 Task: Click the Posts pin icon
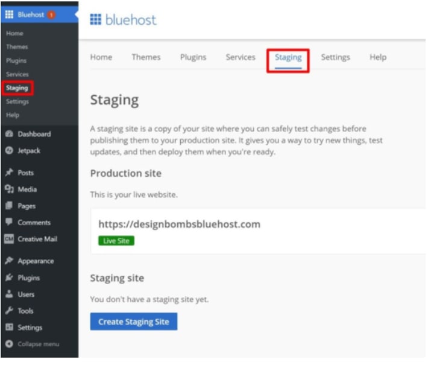click(9, 173)
